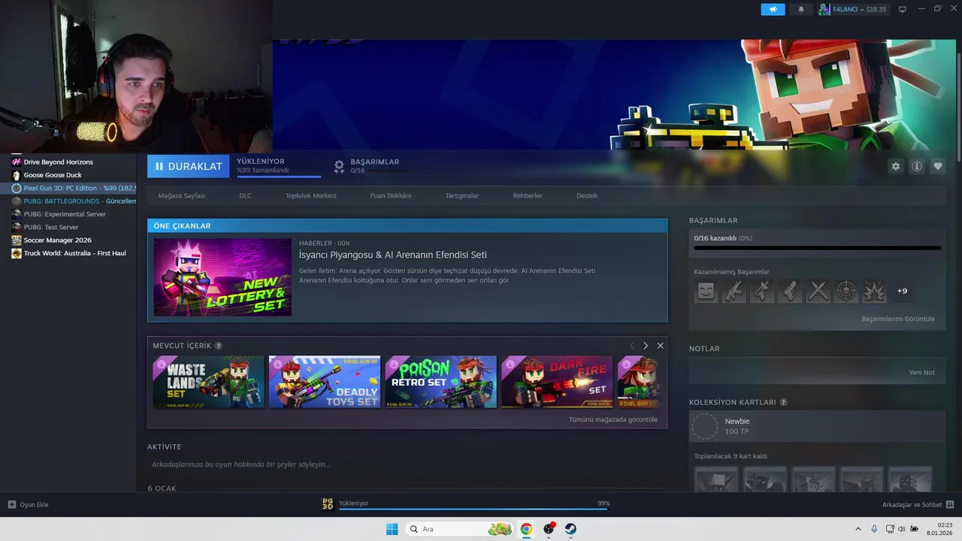Click the 0/16 achievements progress bar
This screenshot has width=962, height=541.
pyautogui.click(x=817, y=247)
